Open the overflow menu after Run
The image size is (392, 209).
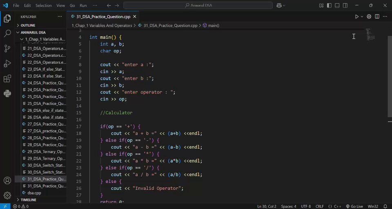coord(95,5)
